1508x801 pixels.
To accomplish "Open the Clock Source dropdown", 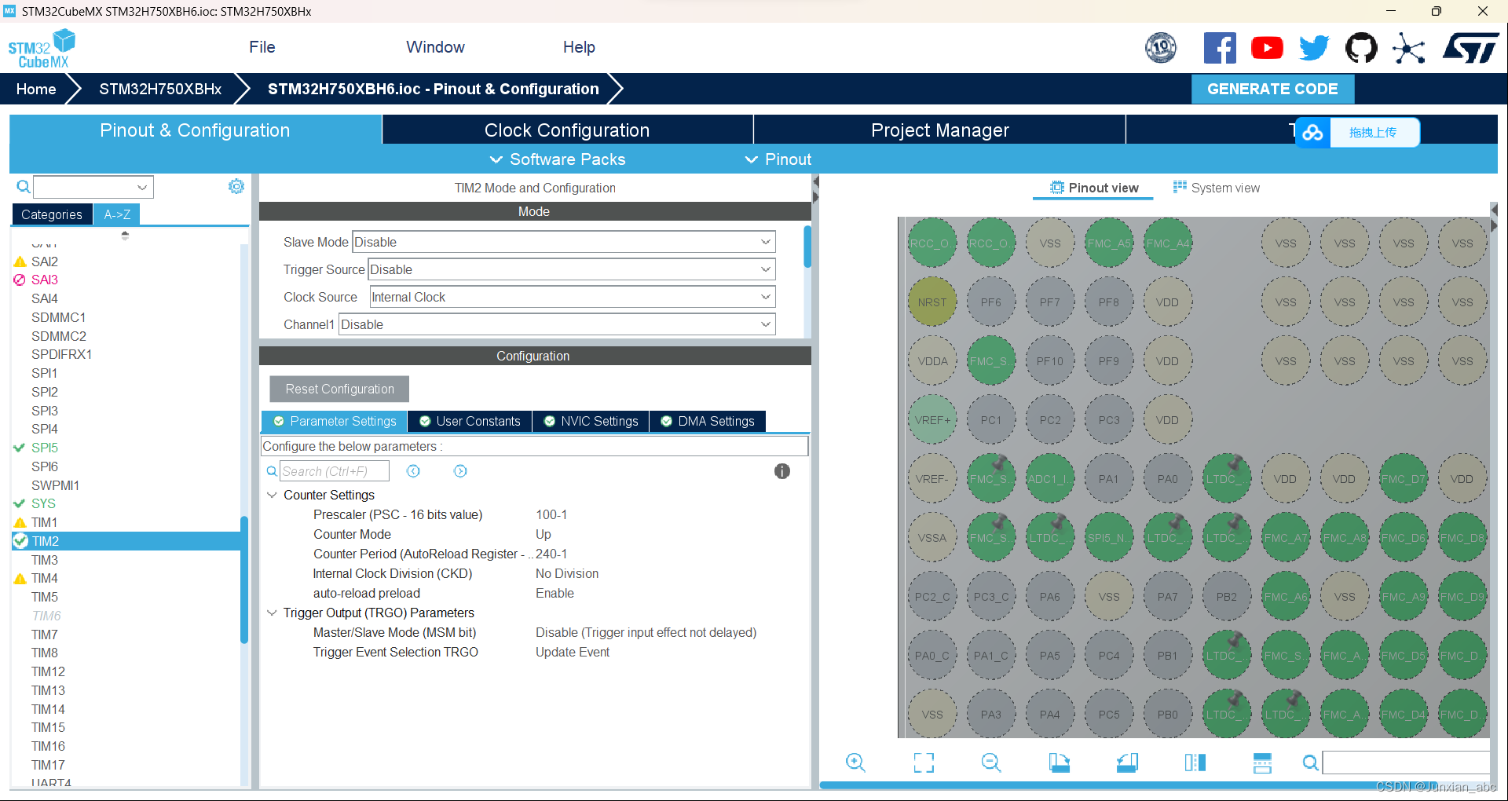I will tap(573, 297).
